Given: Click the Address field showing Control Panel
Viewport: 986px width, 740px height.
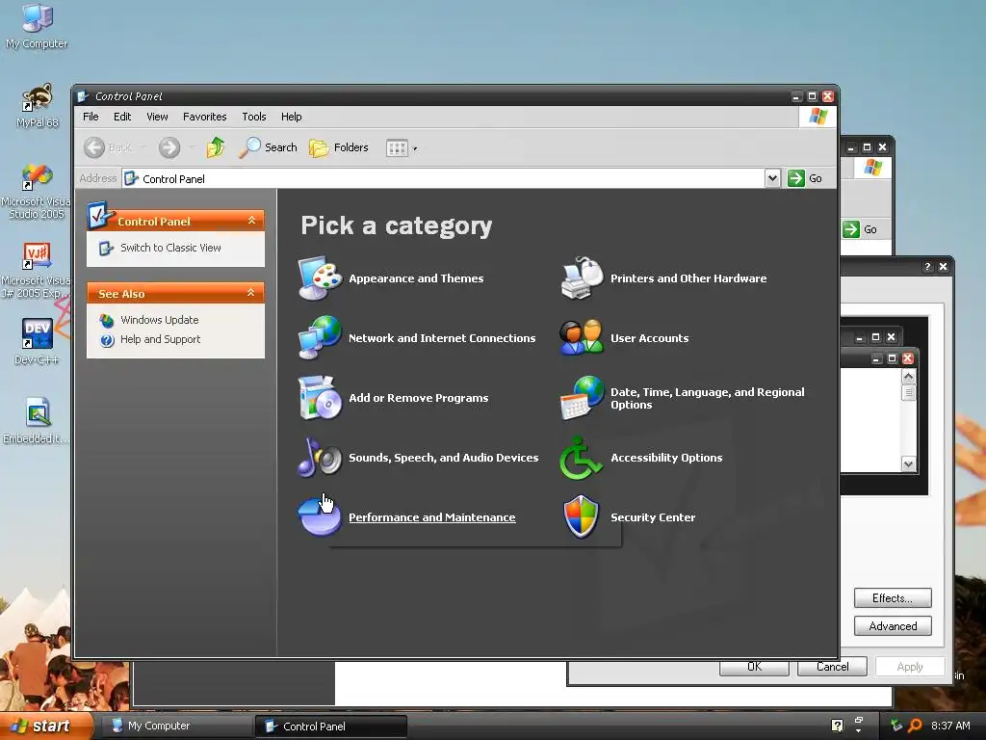Looking at the screenshot, I should (444, 178).
